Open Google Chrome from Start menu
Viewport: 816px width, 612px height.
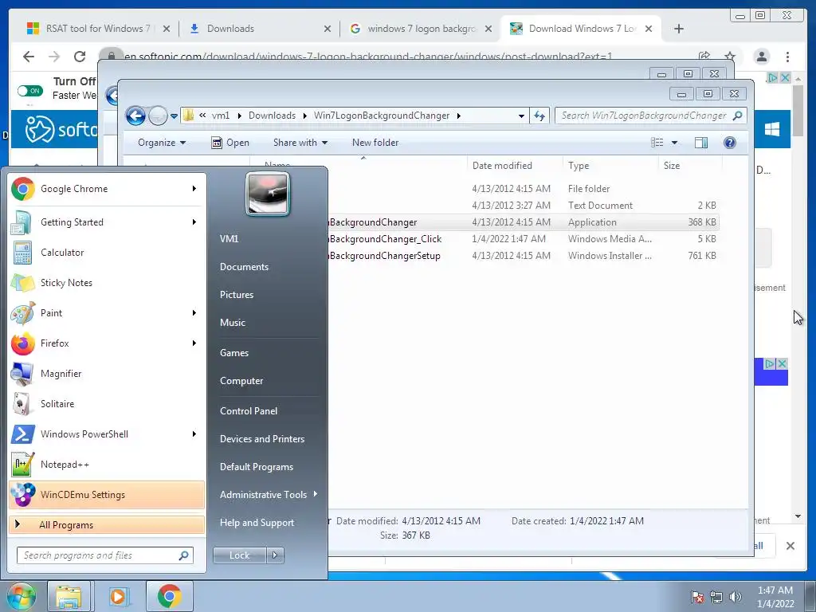point(107,188)
